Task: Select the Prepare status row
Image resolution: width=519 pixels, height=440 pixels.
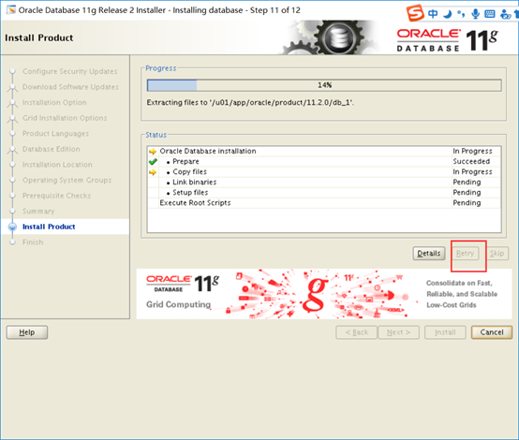Action: [324, 161]
